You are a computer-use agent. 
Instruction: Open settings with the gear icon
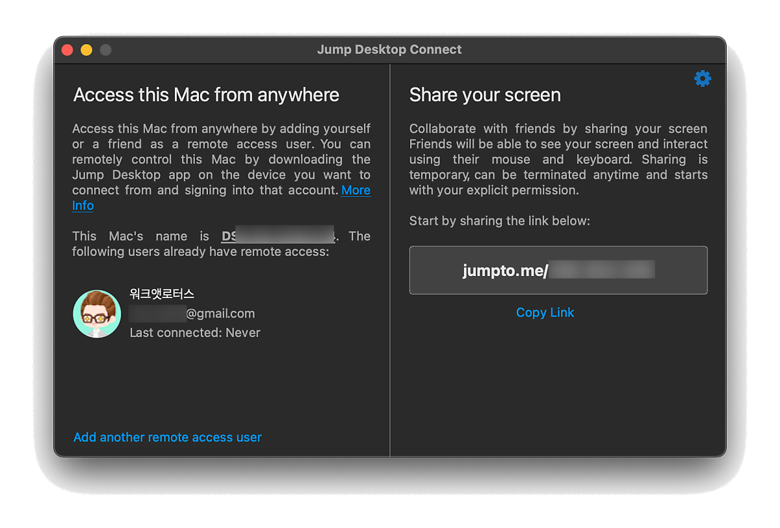pos(703,79)
